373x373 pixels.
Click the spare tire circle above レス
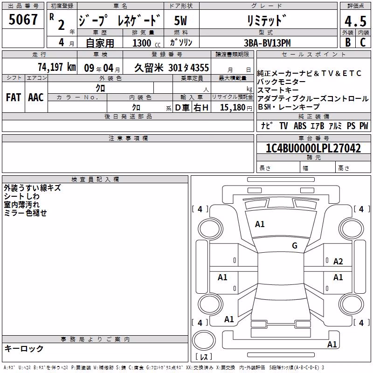(204, 340)
